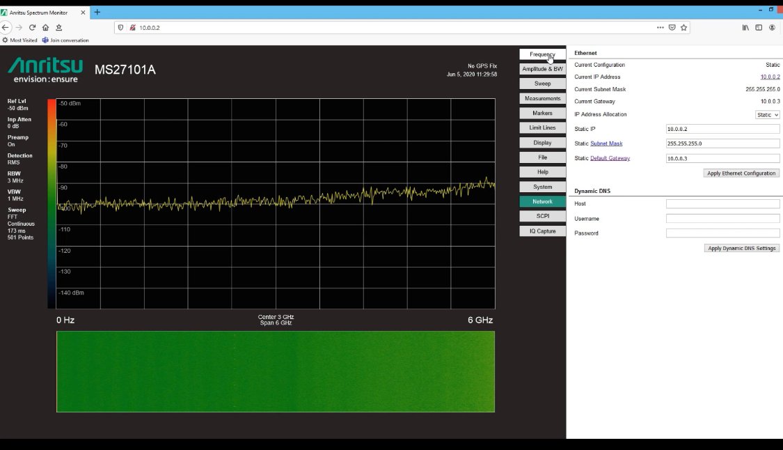This screenshot has width=783, height=450.
Task: Open the Join conversation Teams icon
Action: pos(67,40)
